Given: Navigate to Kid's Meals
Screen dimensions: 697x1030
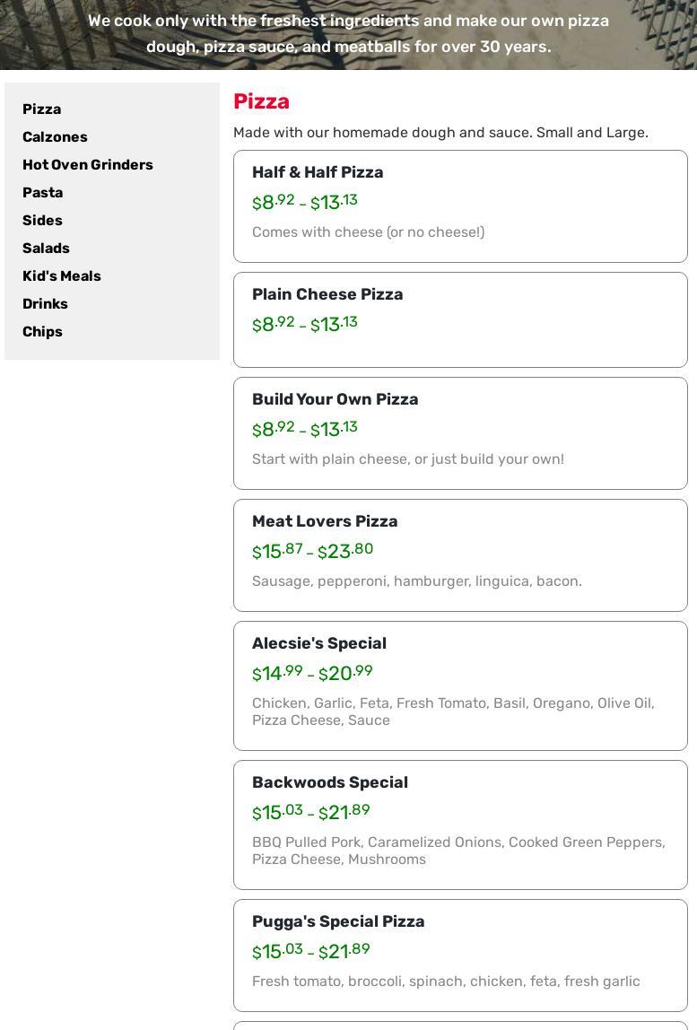Looking at the screenshot, I should (62, 276).
